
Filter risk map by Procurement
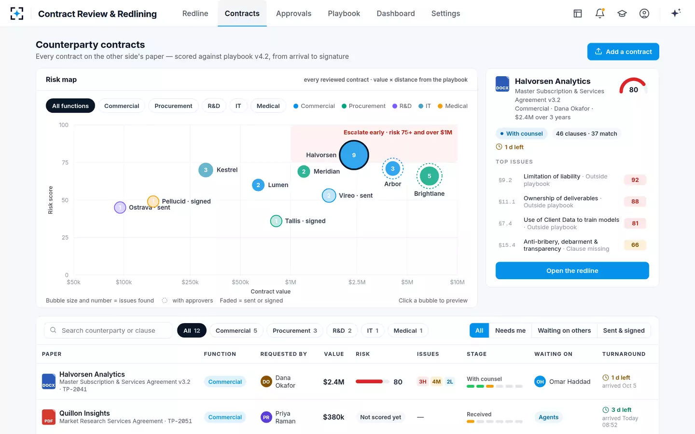(x=173, y=106)
